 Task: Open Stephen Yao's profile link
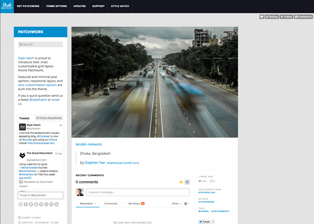[x=94, y=162]
